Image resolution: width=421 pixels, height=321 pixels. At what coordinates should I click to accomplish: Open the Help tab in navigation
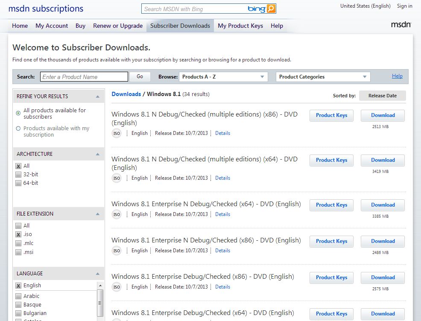pos(277,26)
